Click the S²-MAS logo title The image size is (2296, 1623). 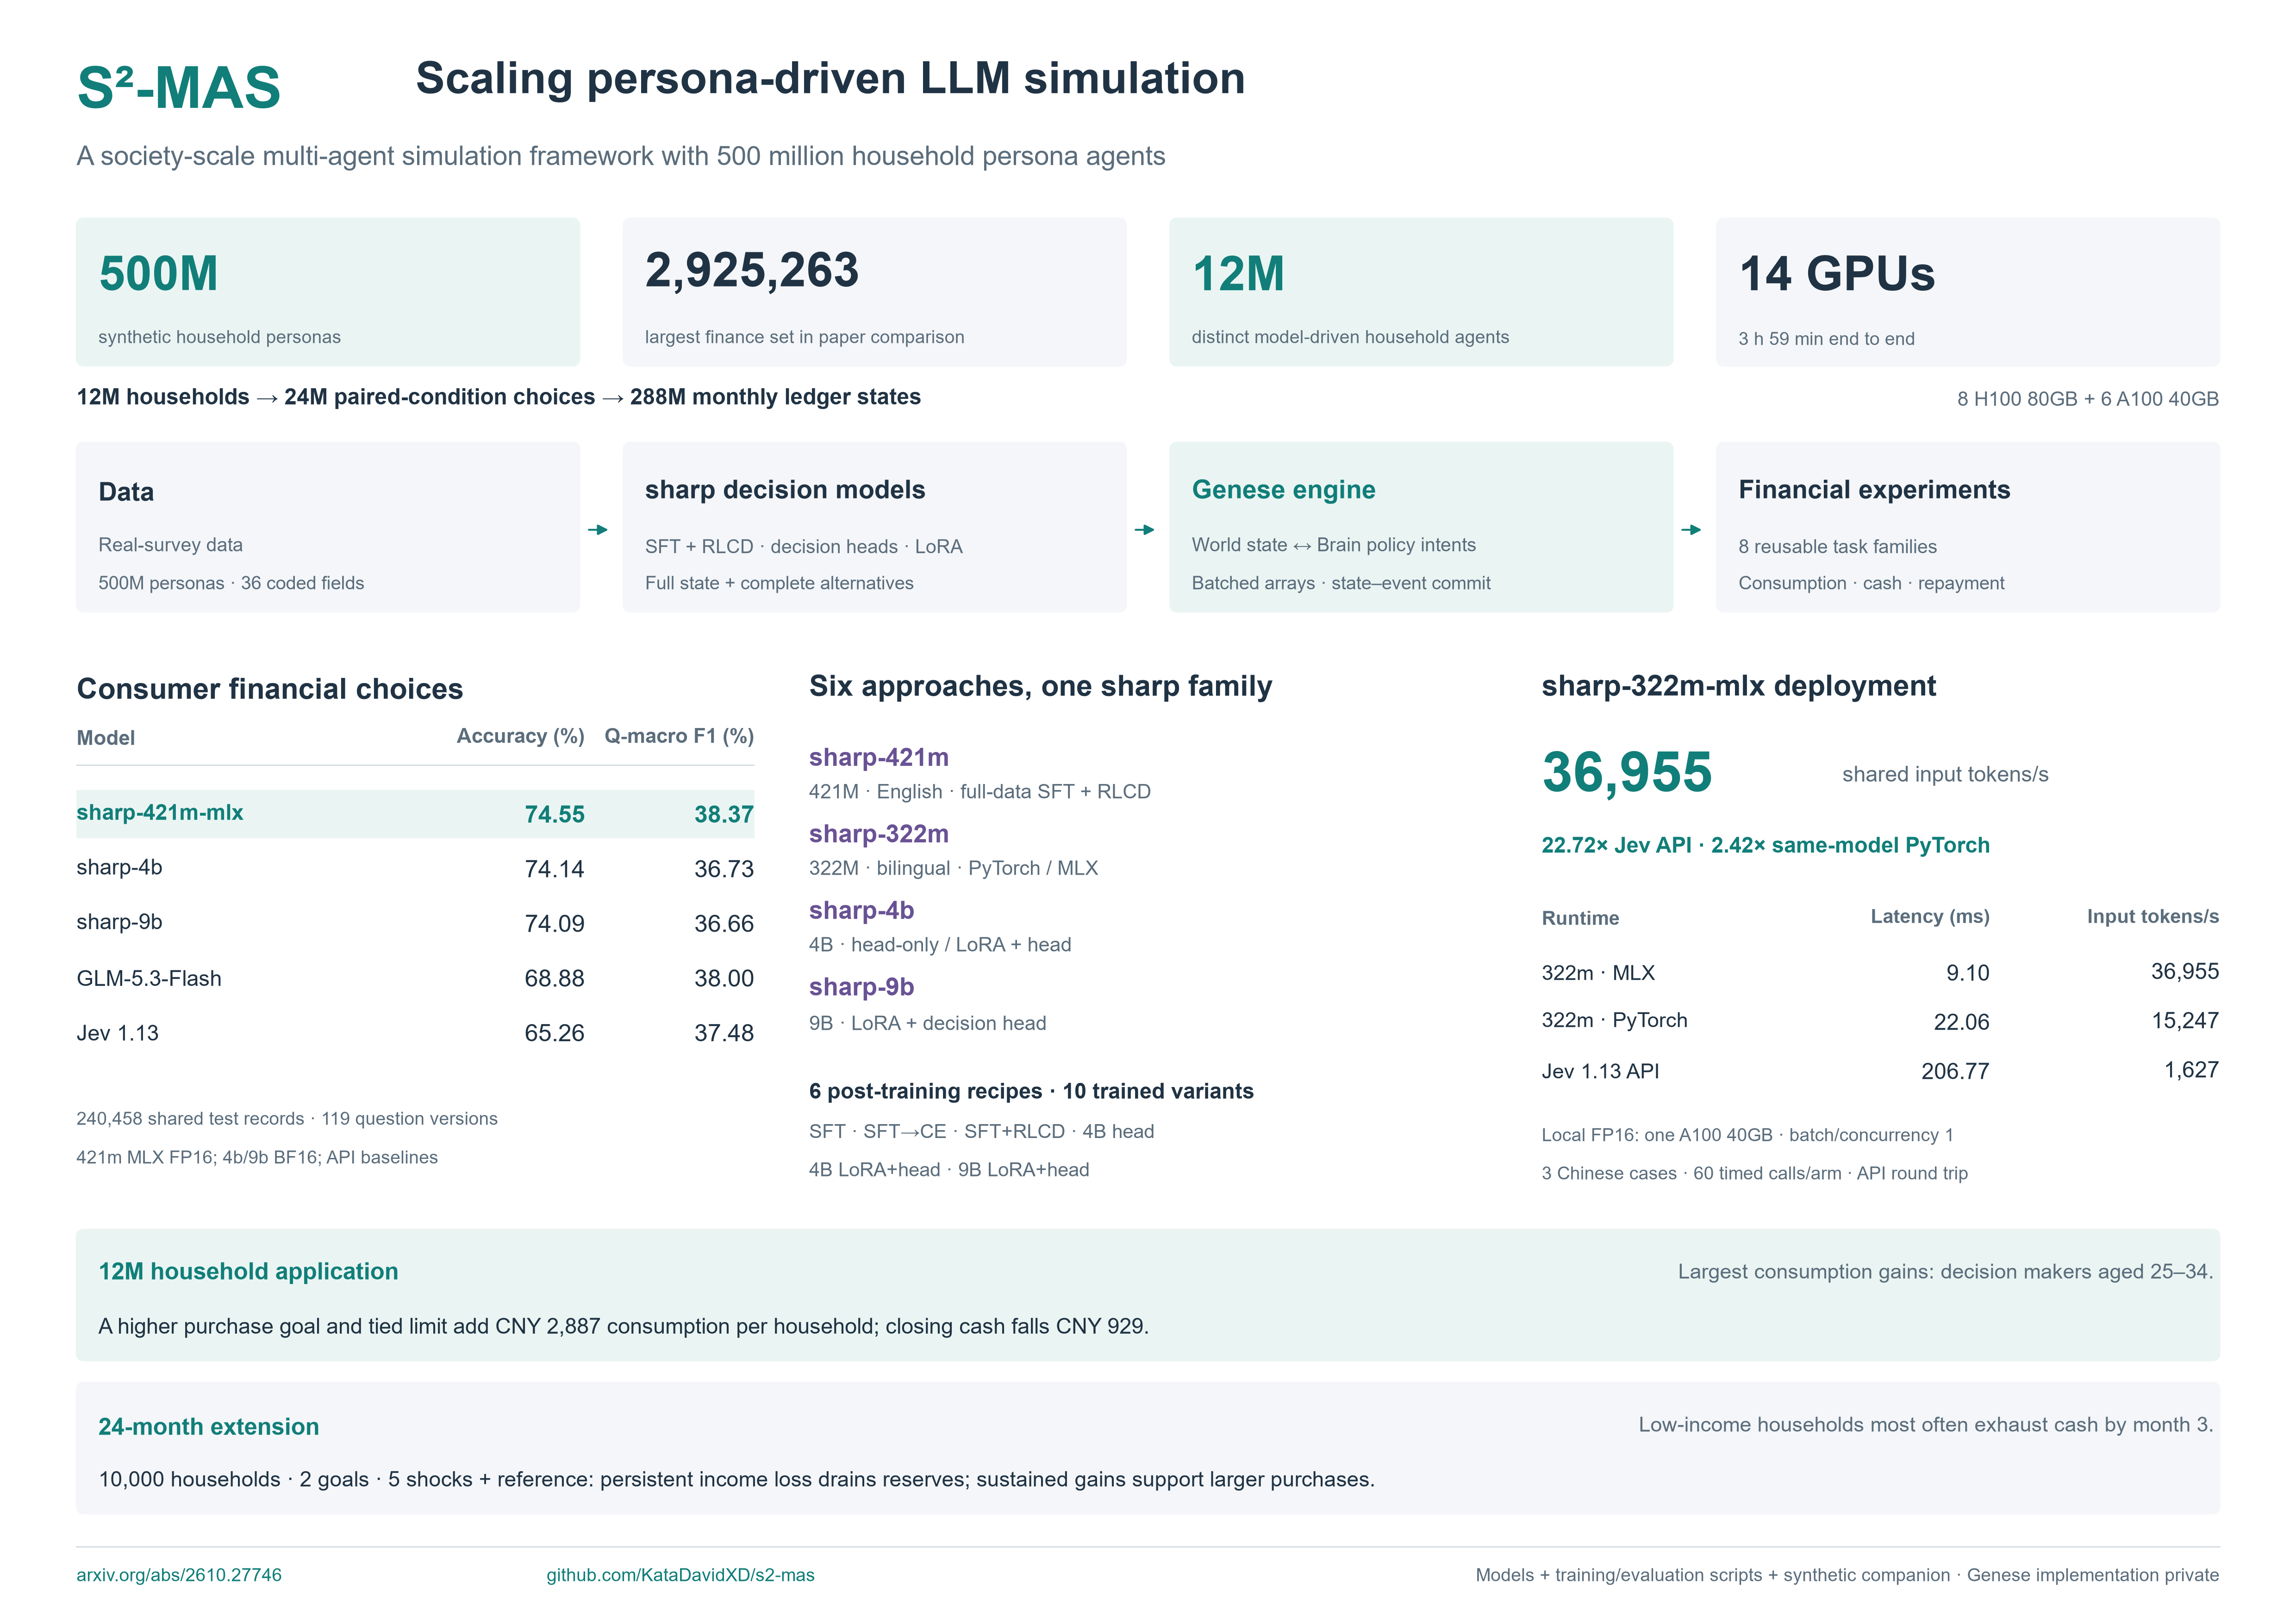coord(179,87)
